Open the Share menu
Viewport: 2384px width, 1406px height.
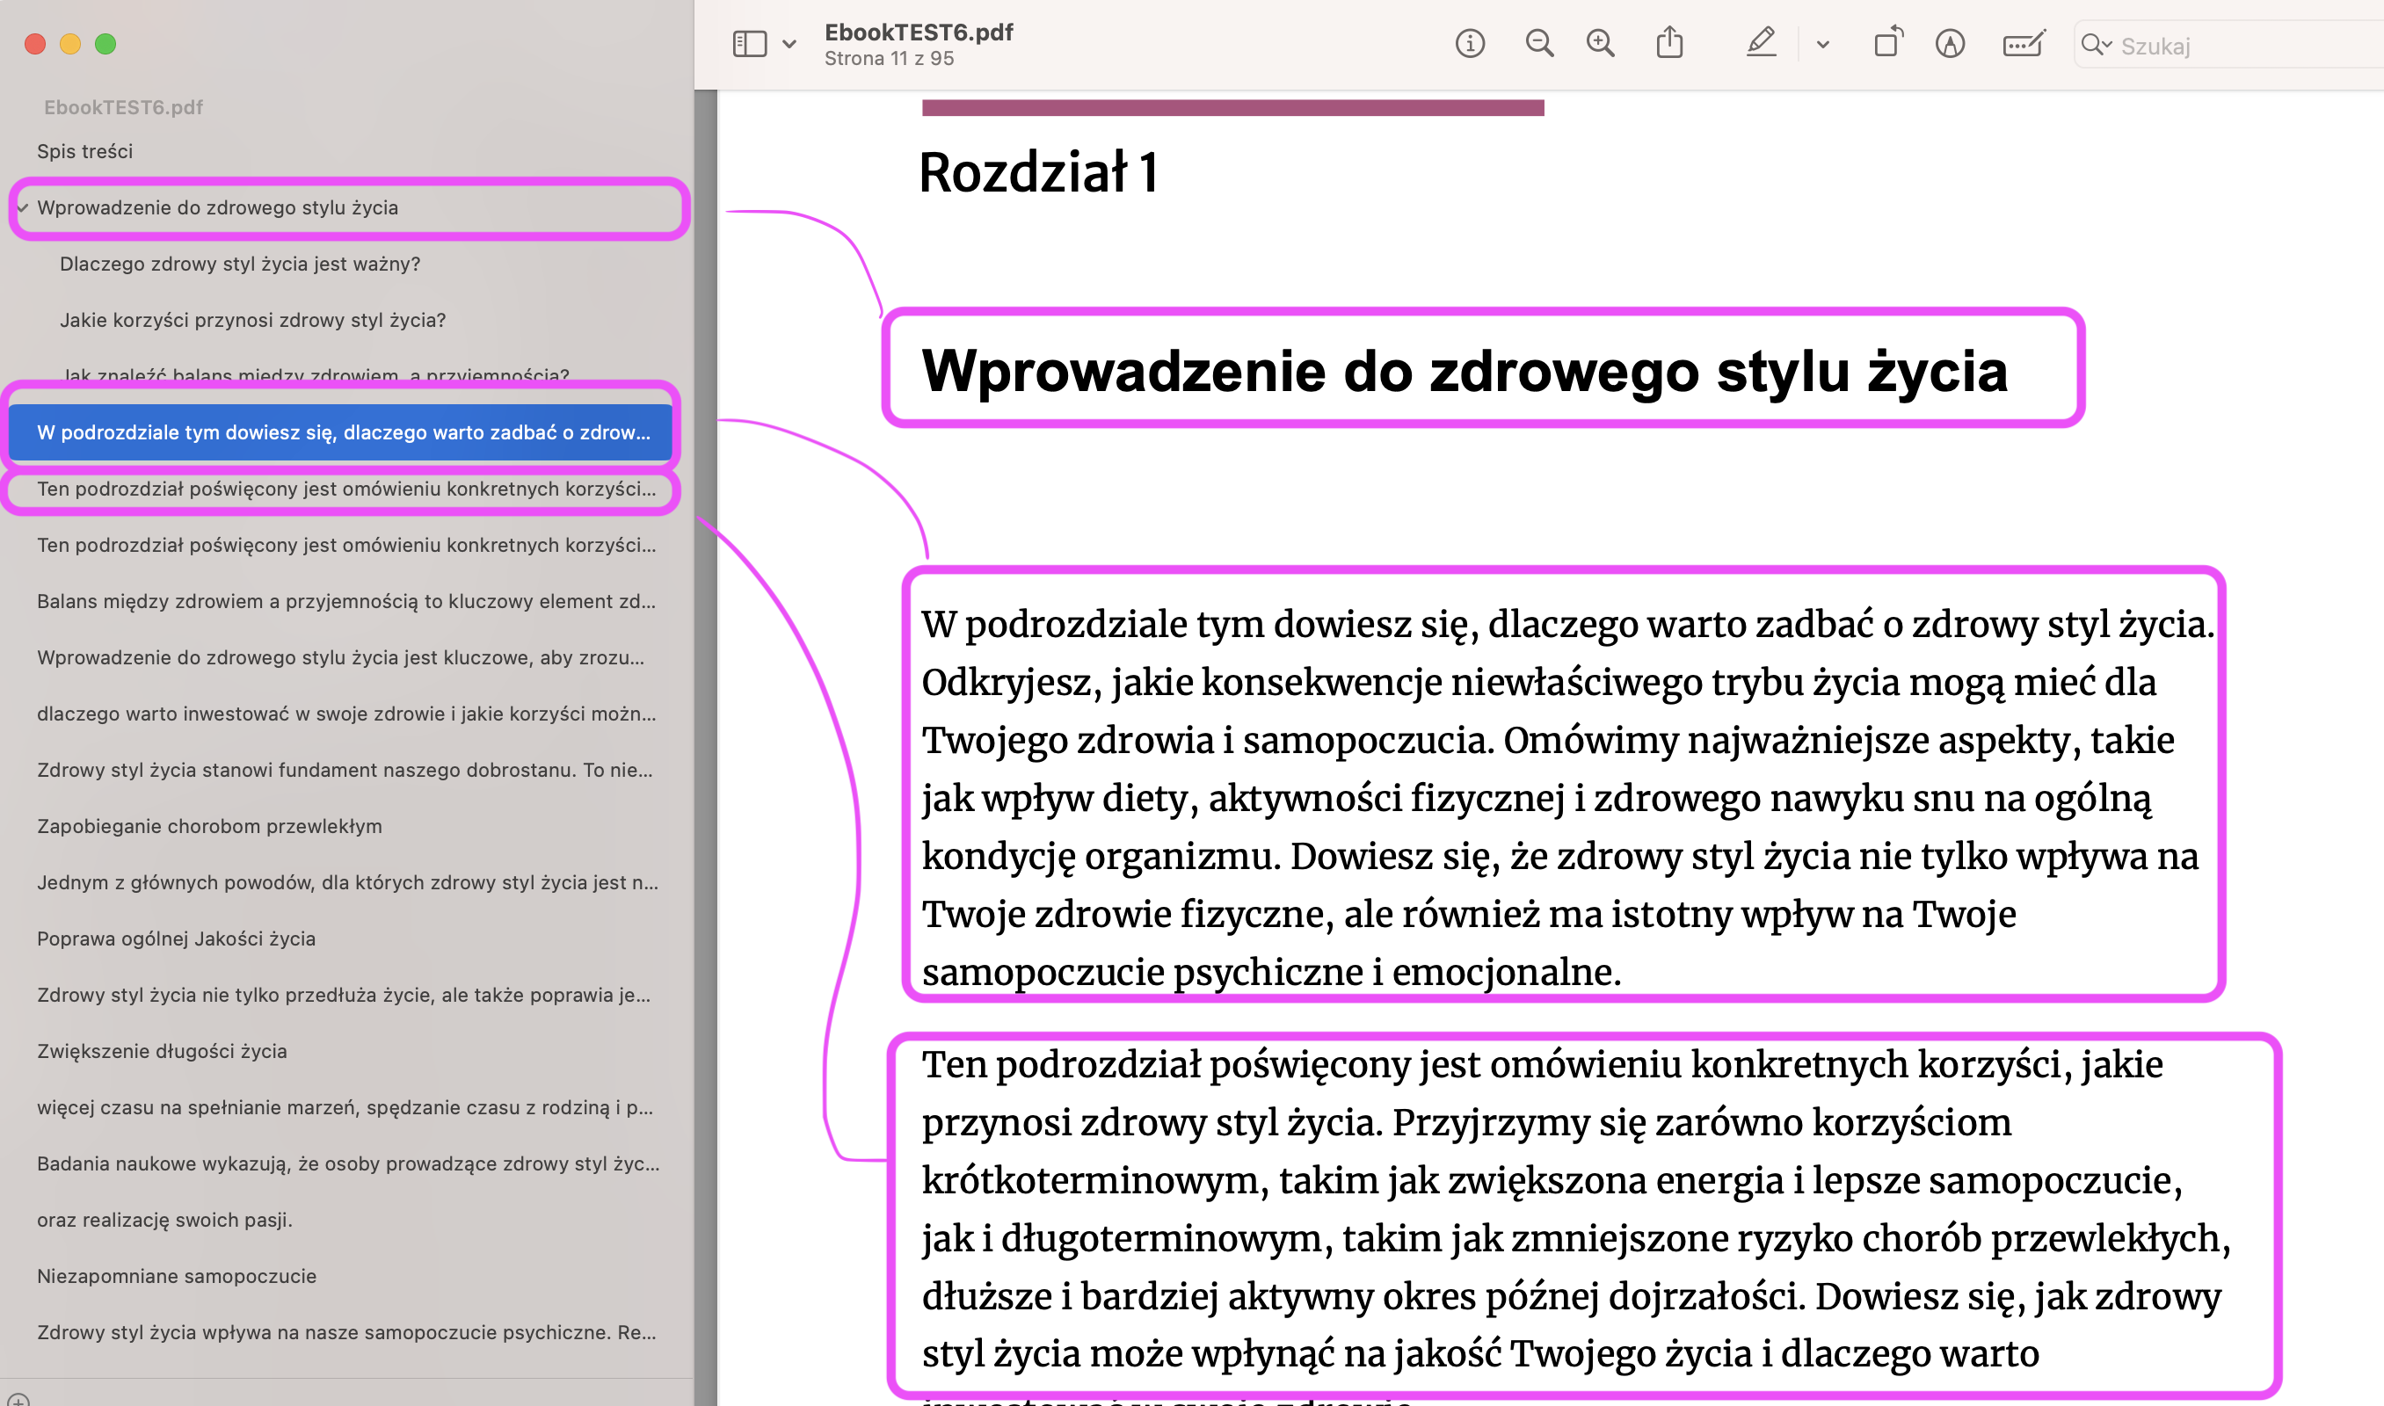[x=1669, y=43]
